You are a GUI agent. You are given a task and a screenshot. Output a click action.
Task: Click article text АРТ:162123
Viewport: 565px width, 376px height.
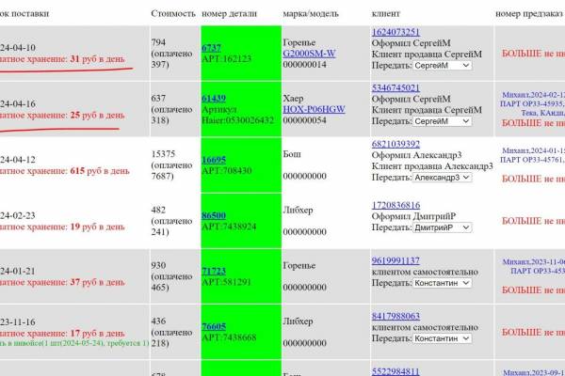click(x=226, y=59)
